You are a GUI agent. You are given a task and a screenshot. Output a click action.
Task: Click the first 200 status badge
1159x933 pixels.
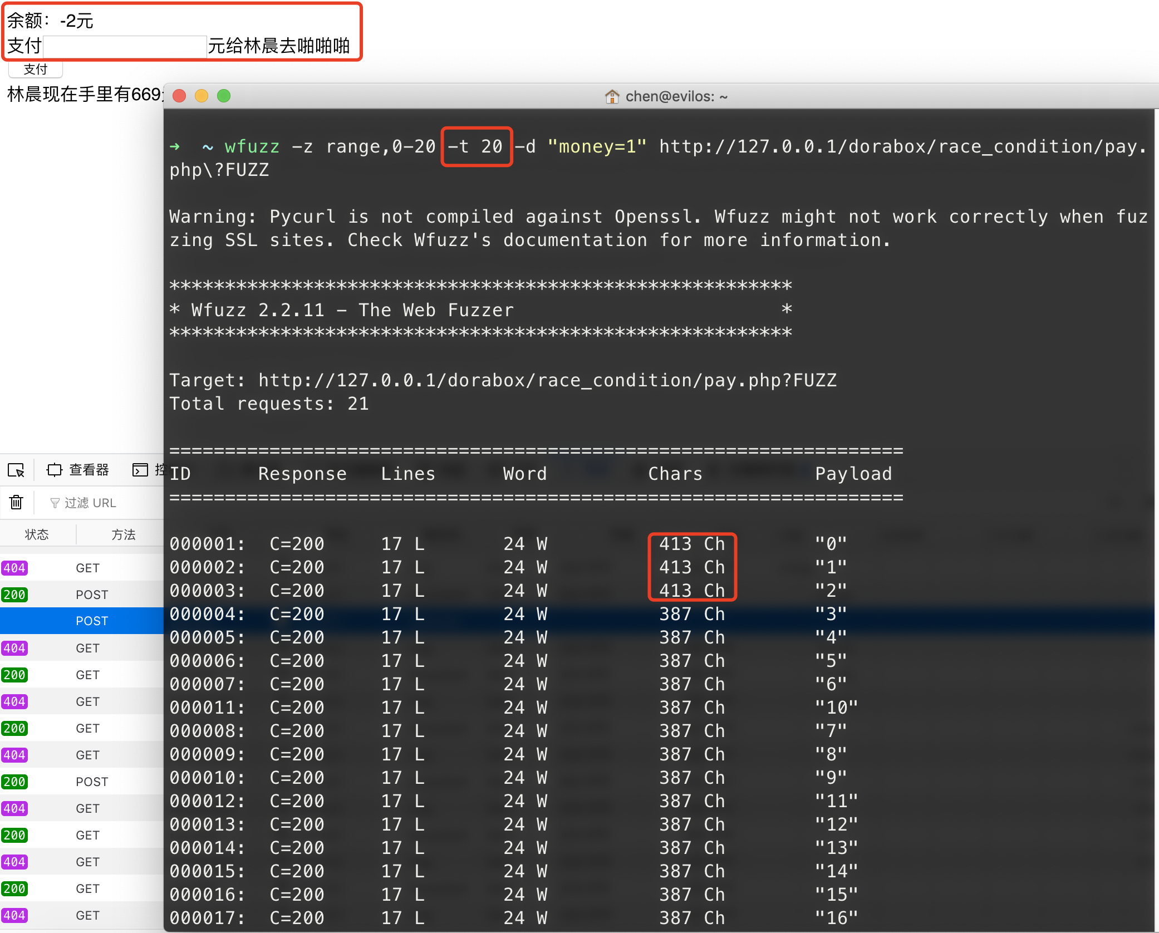[x=14, y=595]
